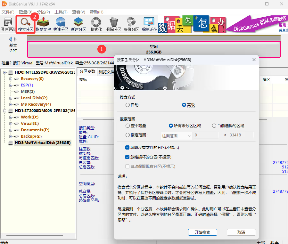Open the 备份分区 backup partition tool
The width and height of the screenshot is (288, 244).
point(131,24)
